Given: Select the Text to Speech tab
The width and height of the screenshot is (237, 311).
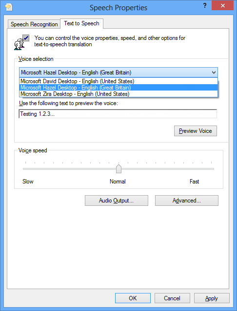Looking at the screenshot, I should coord(81,23).
